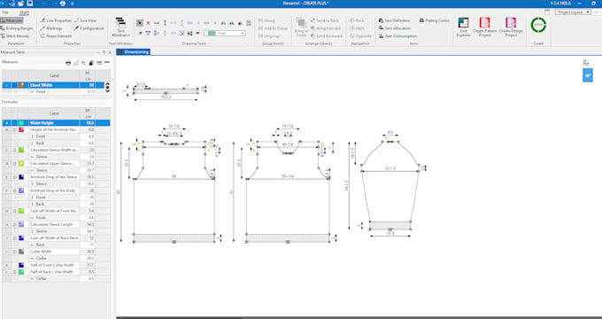The width and height of the screenshot is (602, 319).
Task: Click the green Credit circle icon
Action: 538,25
